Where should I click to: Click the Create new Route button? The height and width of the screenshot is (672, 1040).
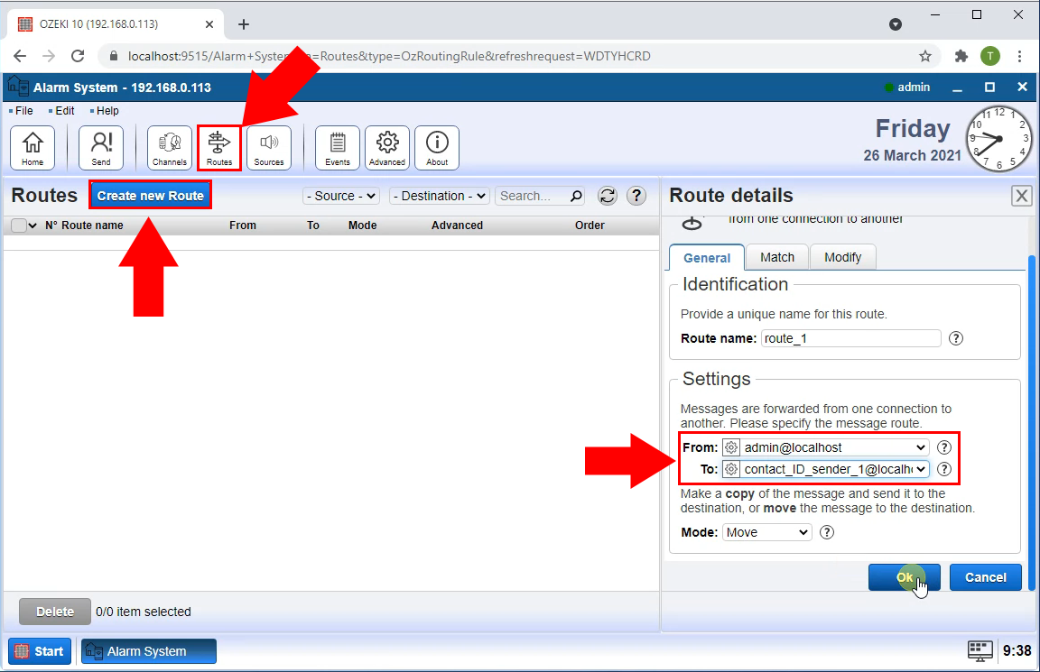pyautogui.click(x=151, y=196)
